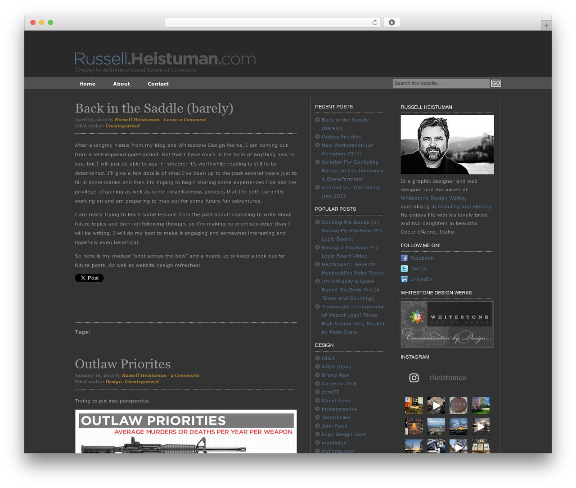Open popular post Baking a MacBook Pro Logic Board Video

350,252
